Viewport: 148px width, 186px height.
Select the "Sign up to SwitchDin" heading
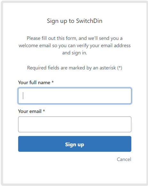coord(75,21)
